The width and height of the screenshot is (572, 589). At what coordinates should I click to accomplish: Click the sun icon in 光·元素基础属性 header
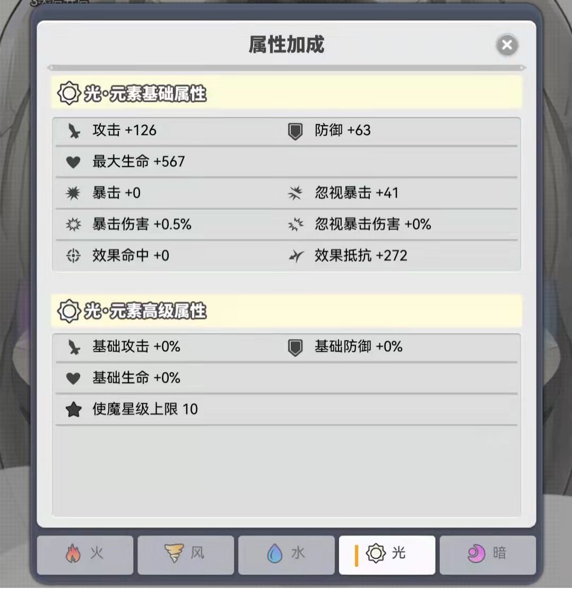(x=68, y=92)
